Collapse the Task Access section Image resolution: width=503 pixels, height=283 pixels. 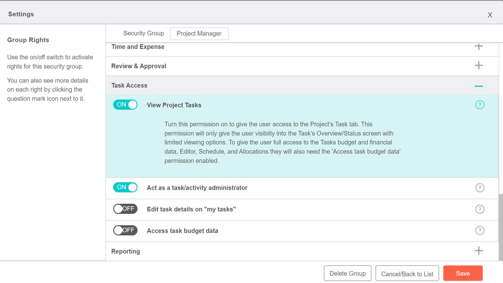479,86
